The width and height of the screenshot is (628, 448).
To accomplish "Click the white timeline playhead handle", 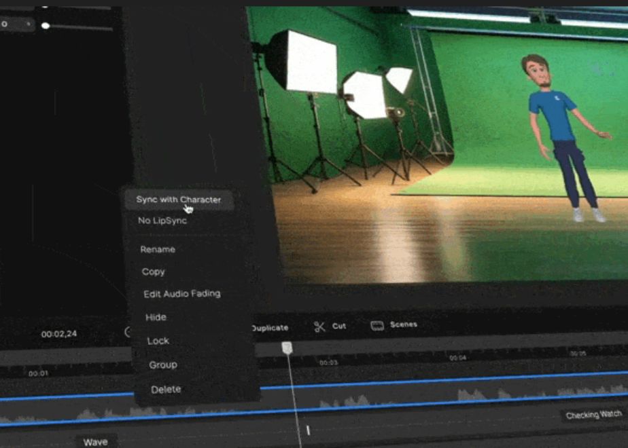I will [287, 348].
